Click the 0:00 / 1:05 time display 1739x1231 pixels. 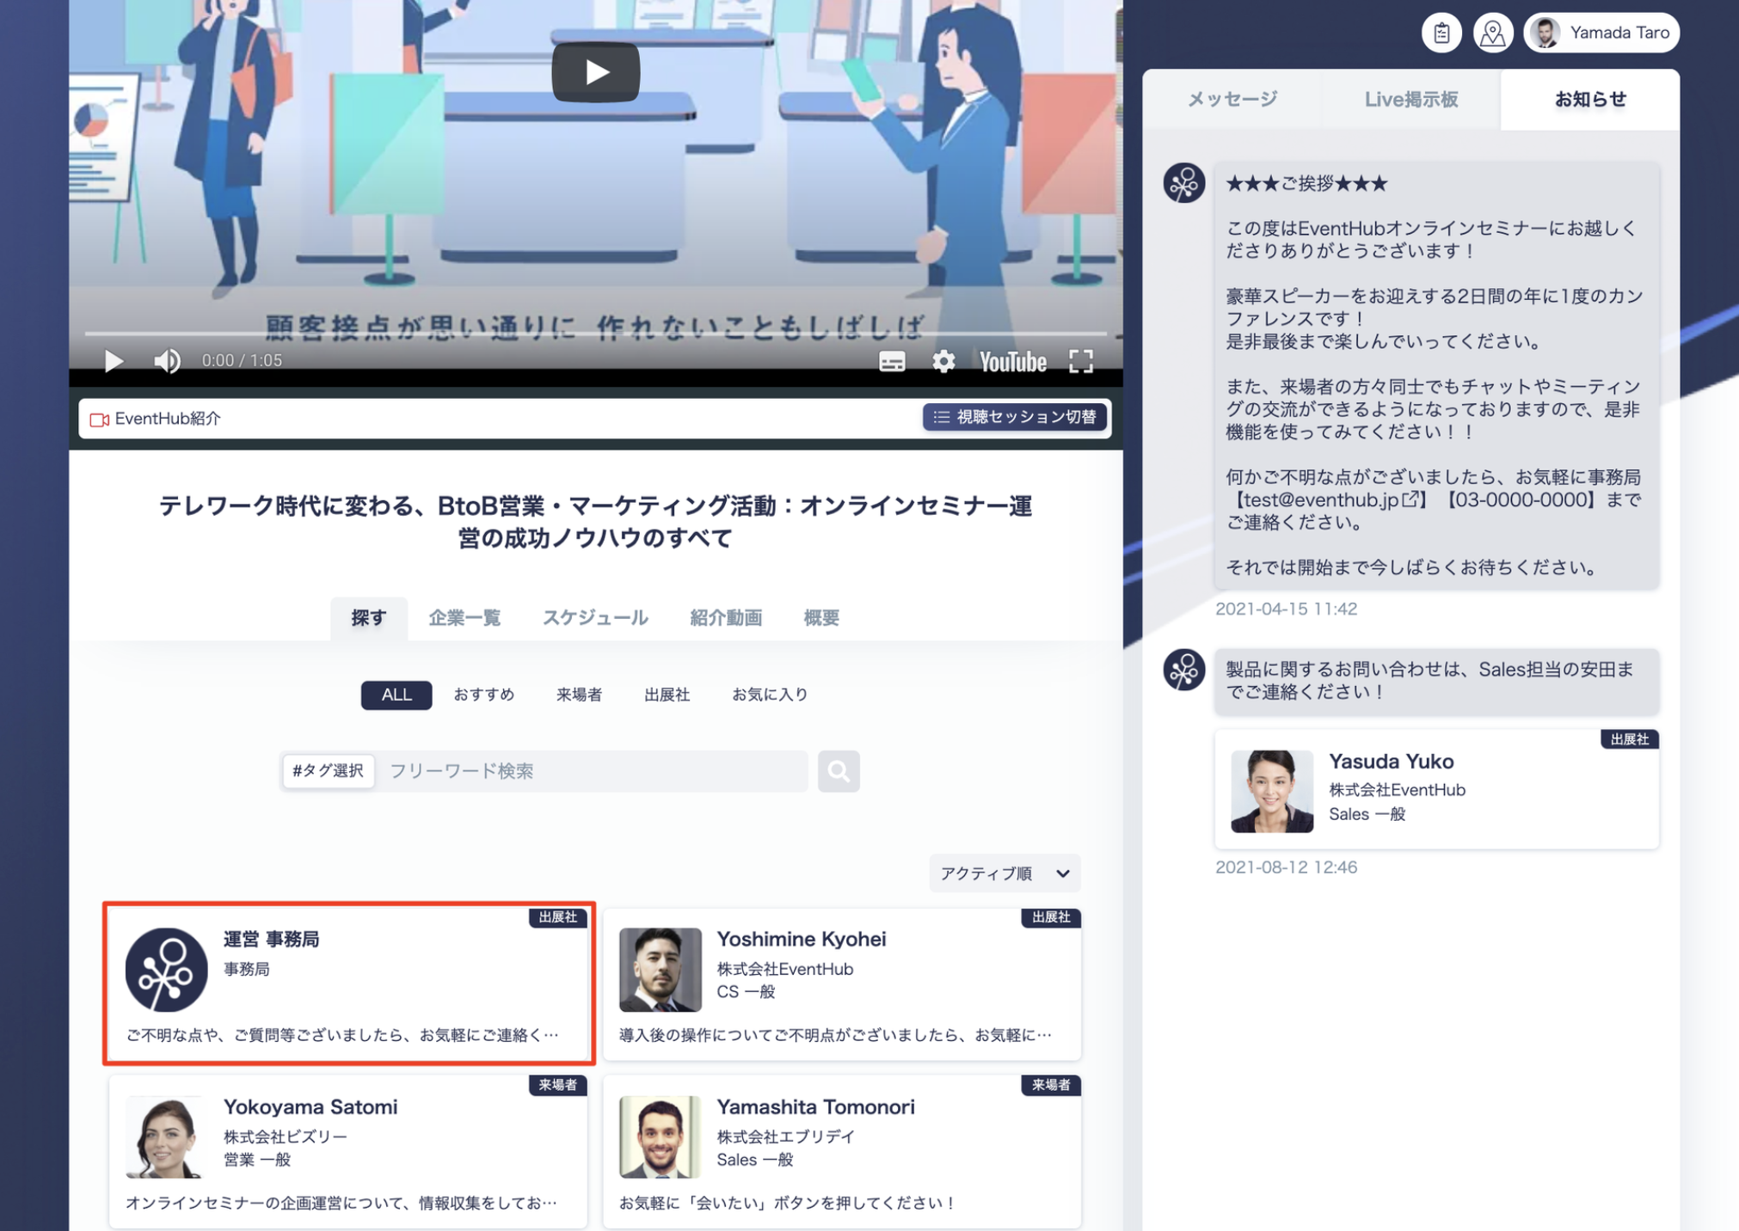(242, 361)
